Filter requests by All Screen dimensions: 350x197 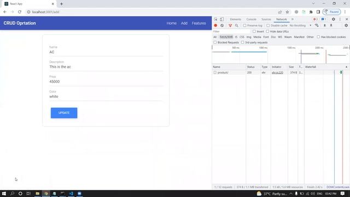click(x=215, y=37)
